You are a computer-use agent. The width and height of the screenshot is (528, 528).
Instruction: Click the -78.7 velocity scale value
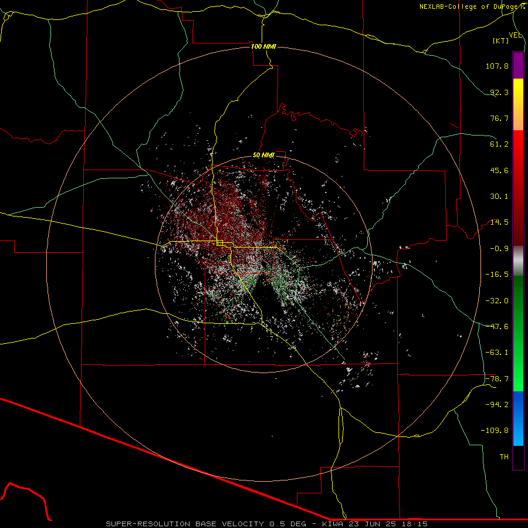point(497,379)
